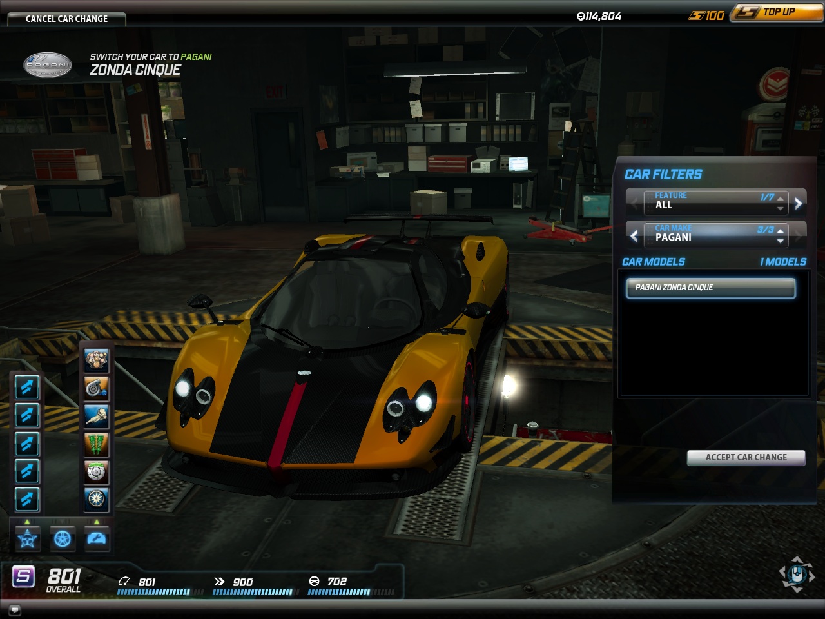The image size is (825, 619).
Task: Click the small up arrow in Car Make filter
Action: (x=781, y=230)
